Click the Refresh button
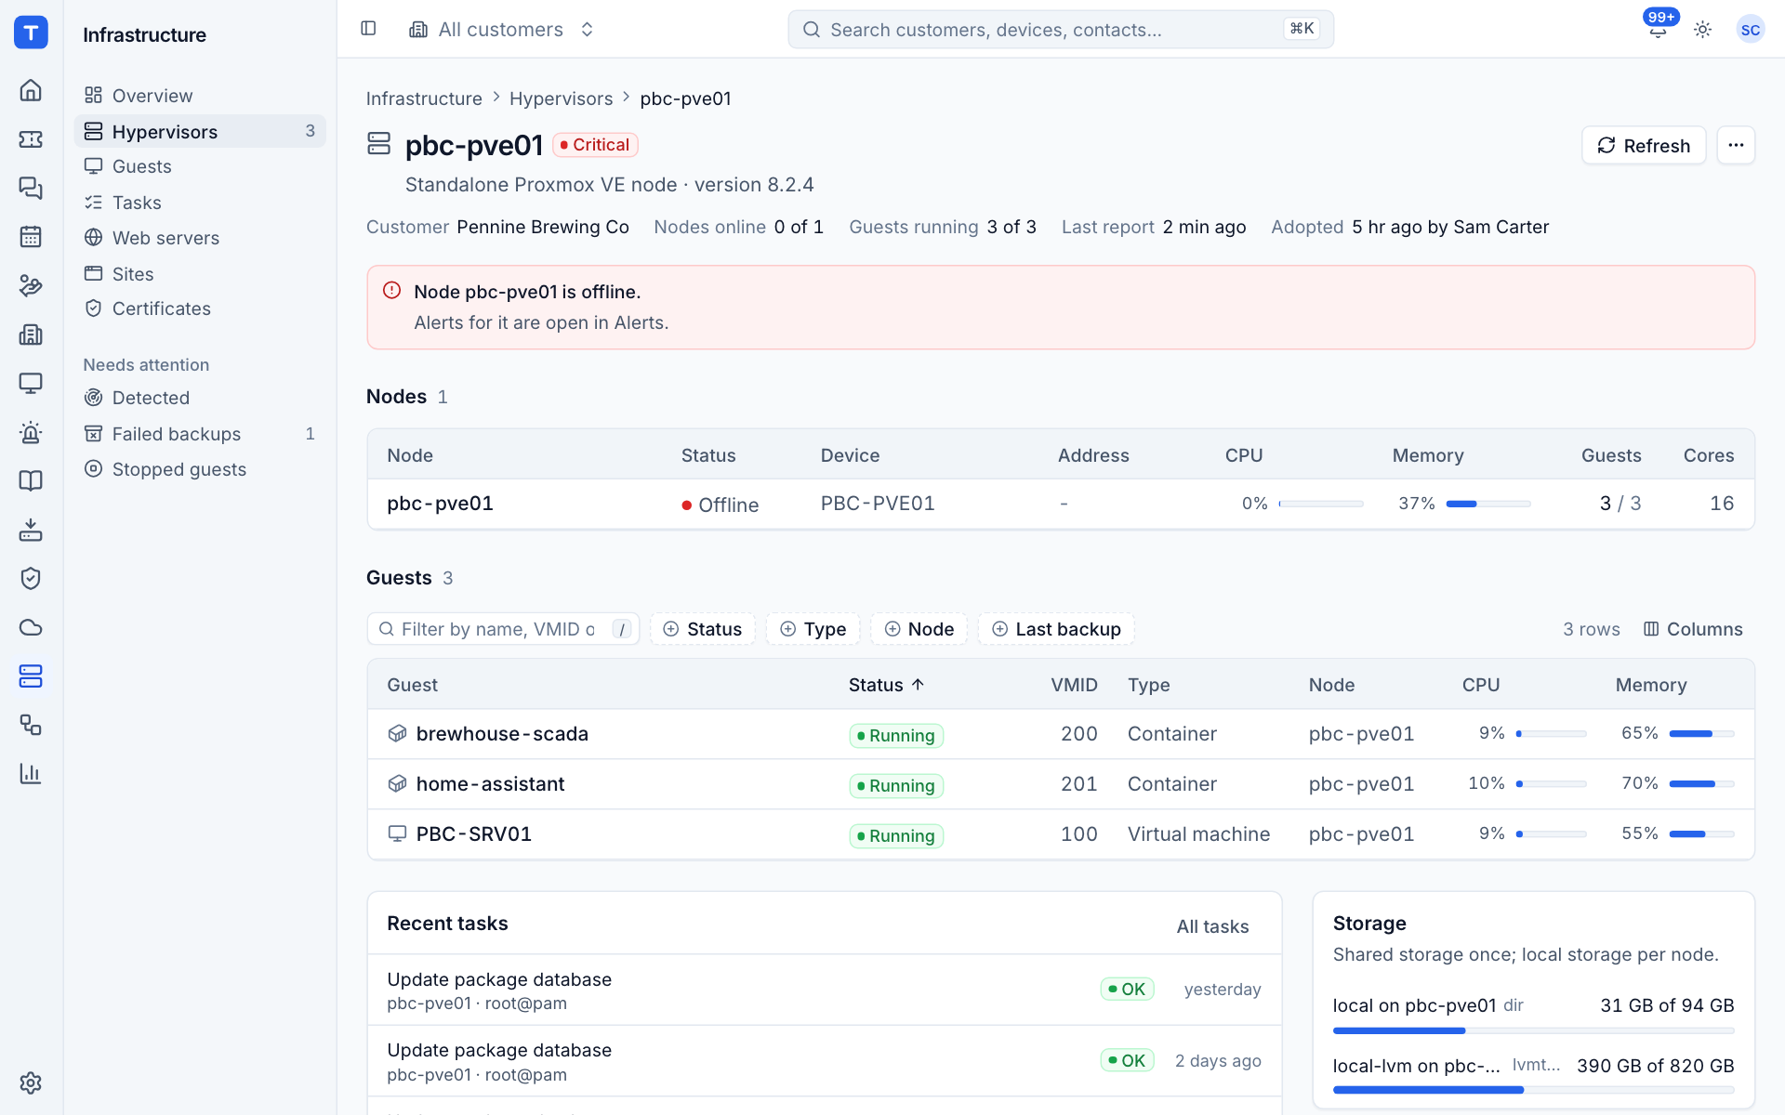 tap(1644, 145)
